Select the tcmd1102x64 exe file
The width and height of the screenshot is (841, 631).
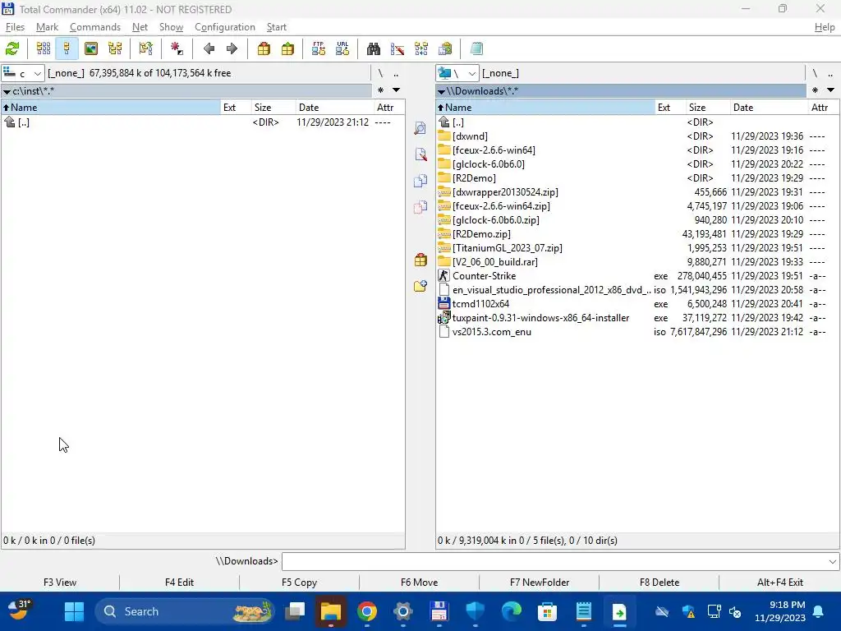480,304
